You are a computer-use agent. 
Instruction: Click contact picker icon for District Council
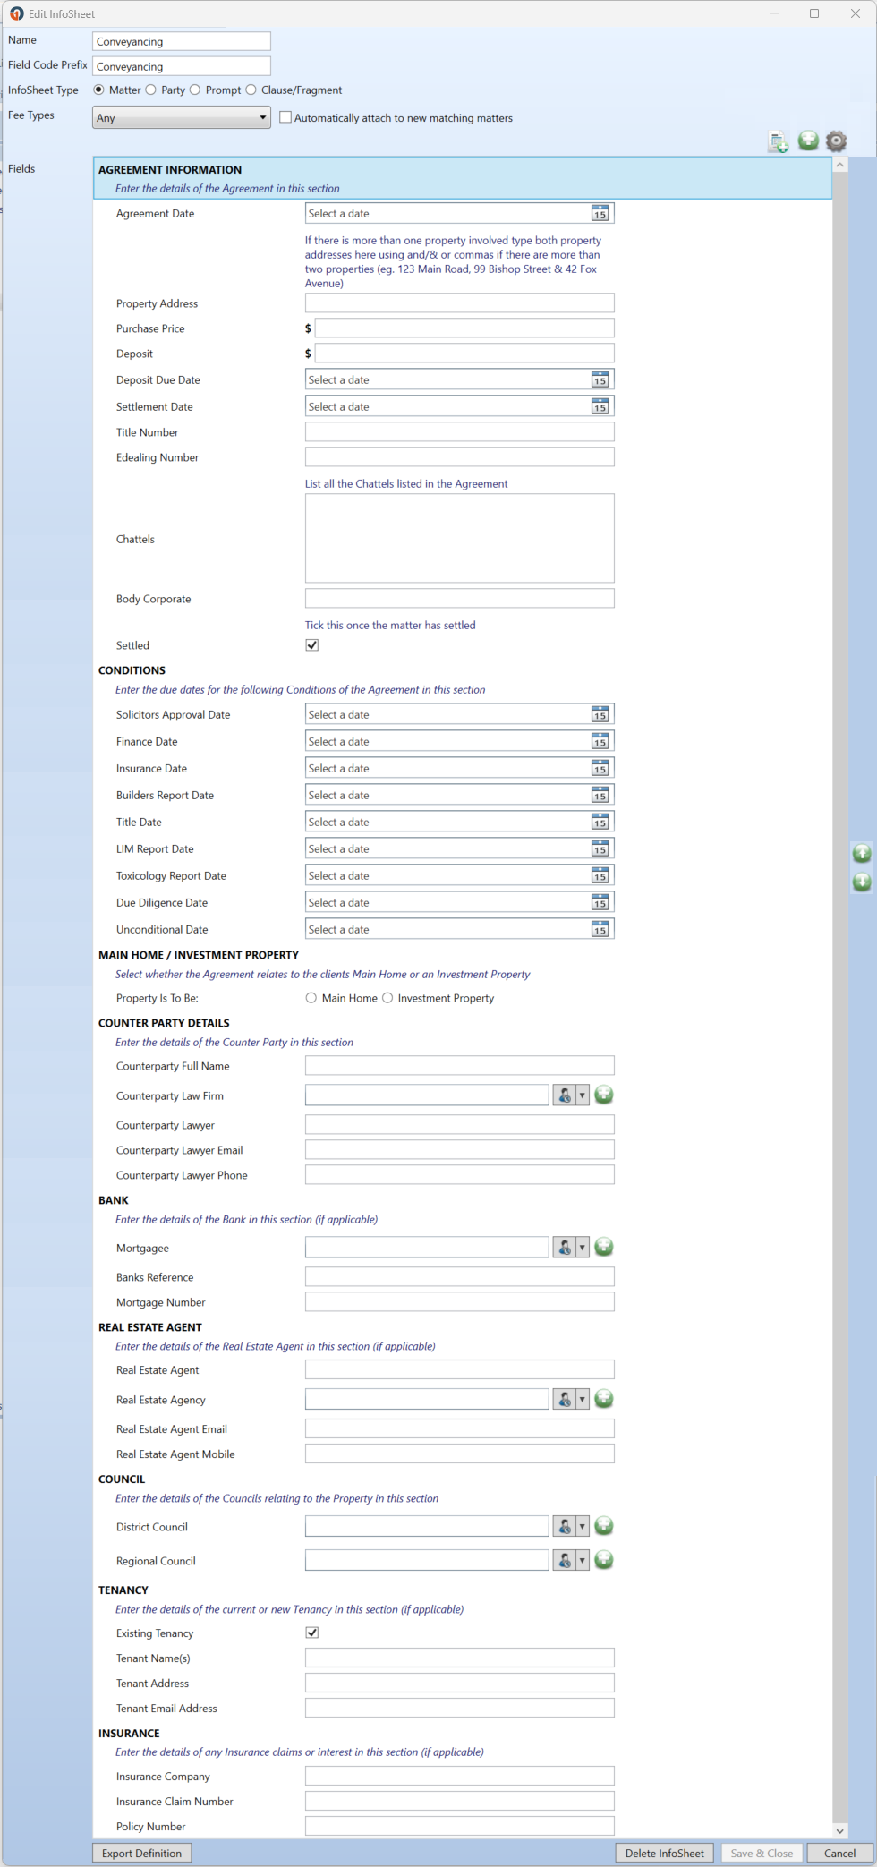pyautogui.click(x=565, y=1527)
